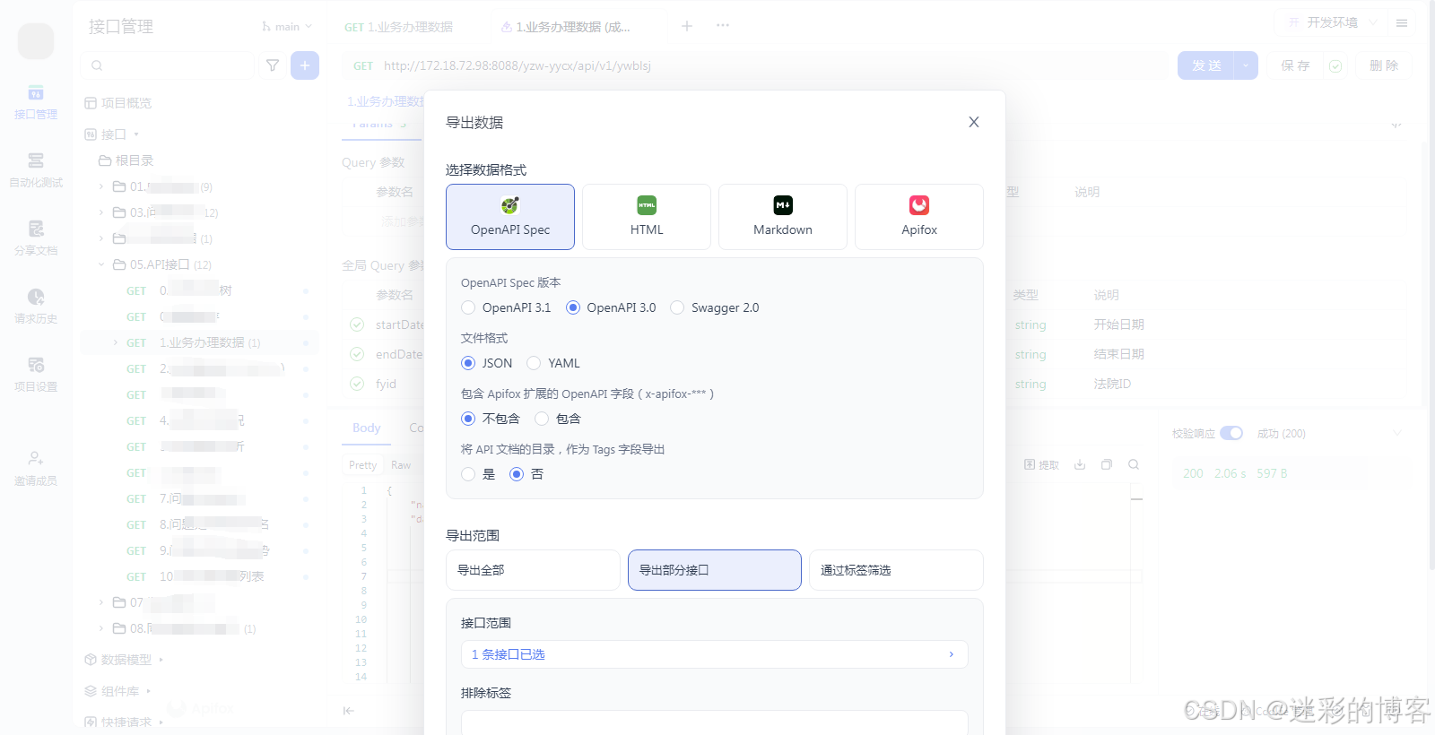Viewport: 1435px width, 735px height.
Task: Expand the 01 folder in tree
Action: [x=101, y=186]
